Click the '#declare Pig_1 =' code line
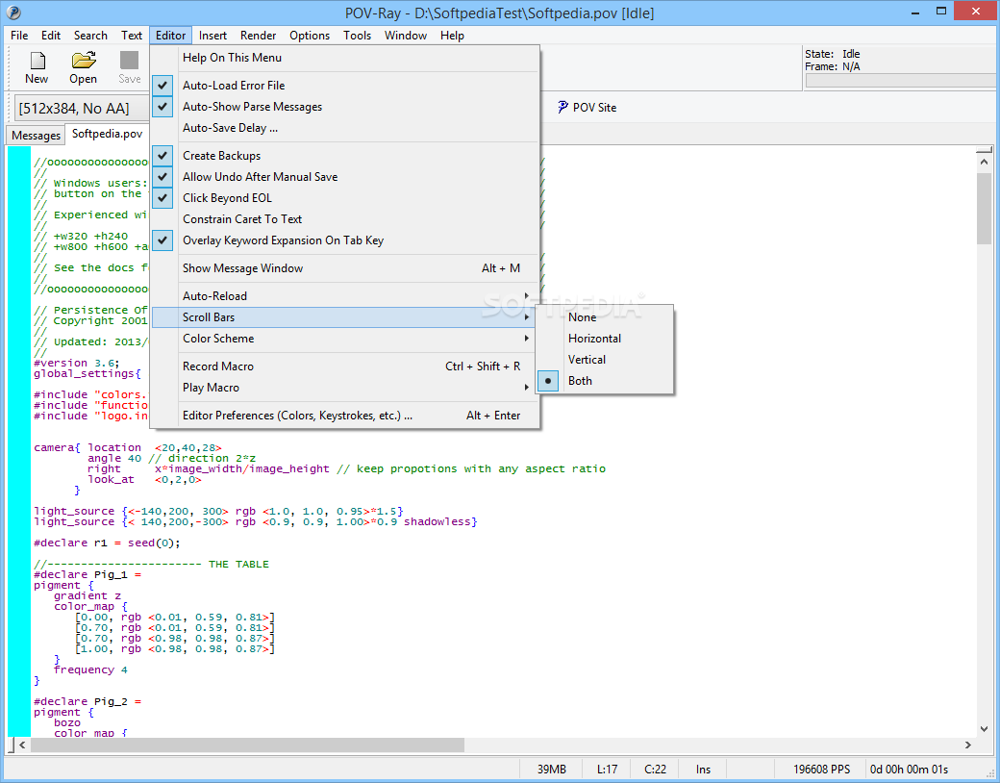This screenshot has width=1000, height=783. 87,574
